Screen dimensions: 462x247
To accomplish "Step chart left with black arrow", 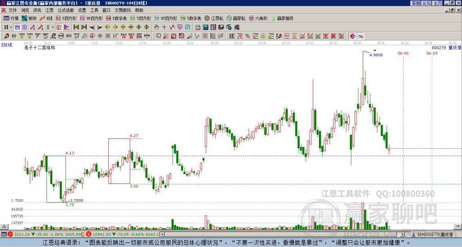I will click(92, 27).
